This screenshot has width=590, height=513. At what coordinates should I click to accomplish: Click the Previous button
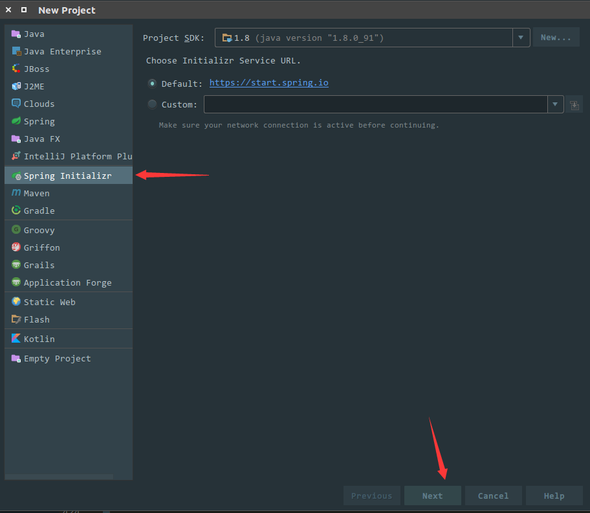[372, 496]
